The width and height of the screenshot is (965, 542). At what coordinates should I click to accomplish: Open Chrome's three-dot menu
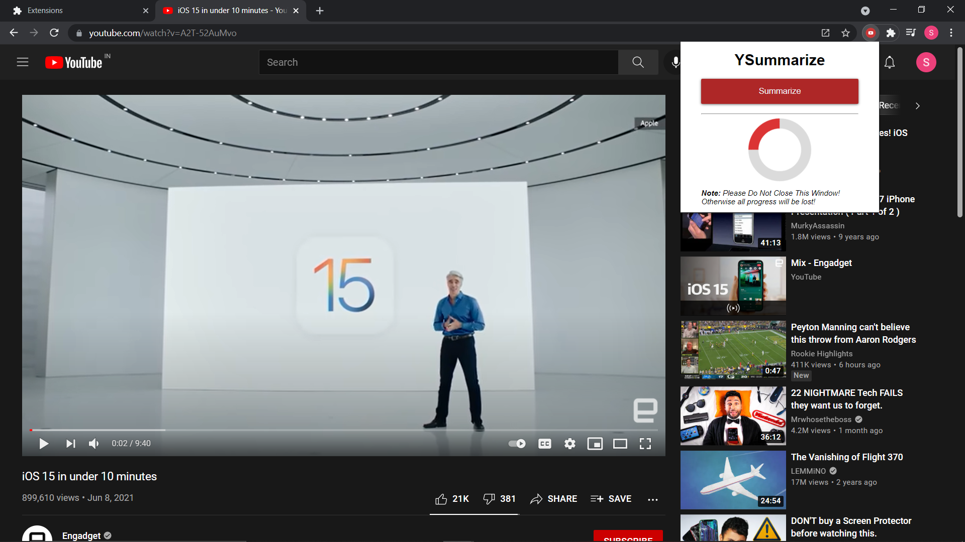coord(951,33)
